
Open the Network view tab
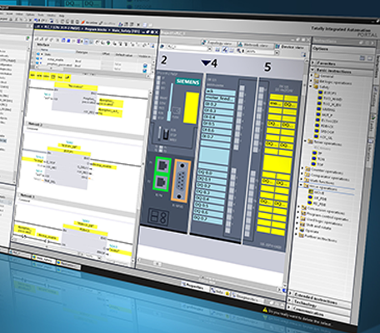(255, 45)
